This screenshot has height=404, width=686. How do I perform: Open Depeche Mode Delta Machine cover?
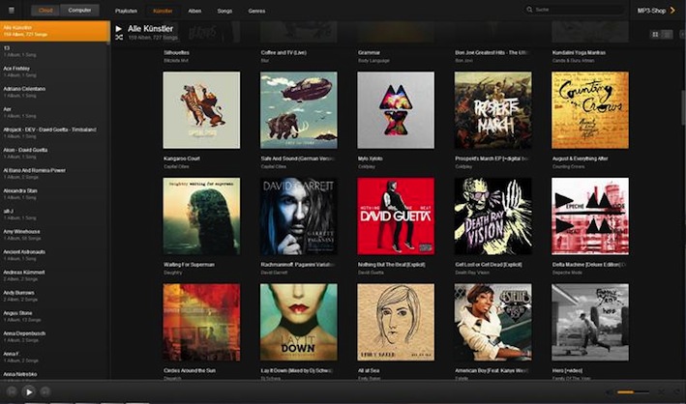pos(590,216)
